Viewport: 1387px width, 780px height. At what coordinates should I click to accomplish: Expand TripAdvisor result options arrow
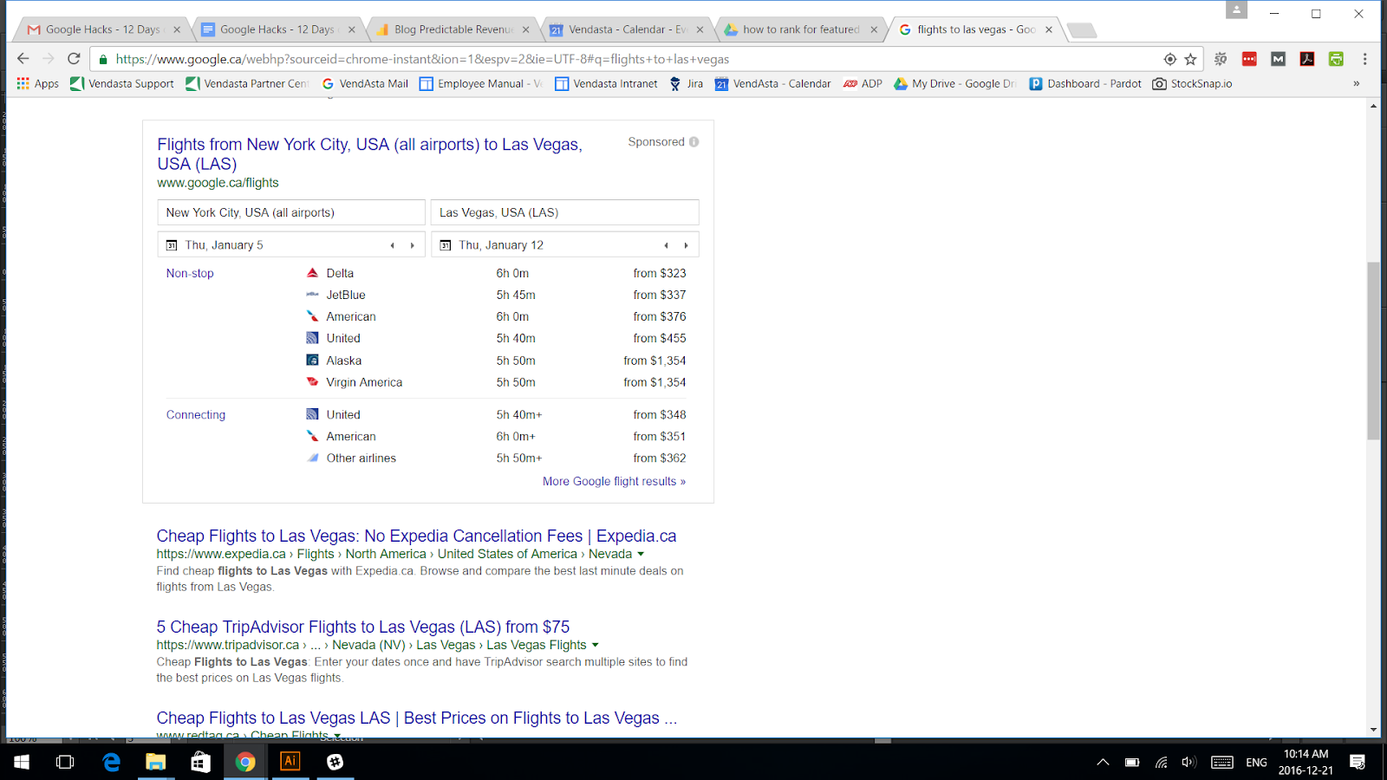tap(595, 645)
